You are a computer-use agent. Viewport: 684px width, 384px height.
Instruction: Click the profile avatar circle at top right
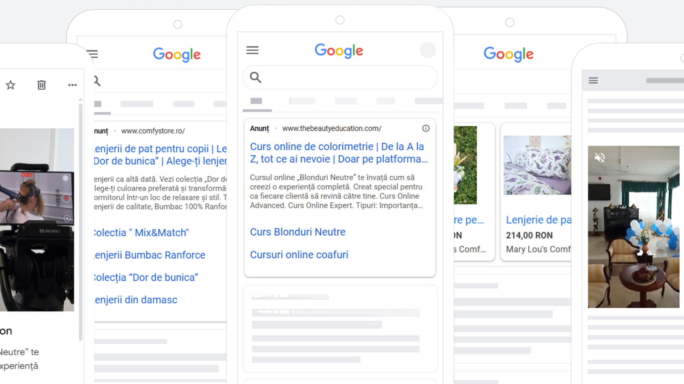pos(428,50)
